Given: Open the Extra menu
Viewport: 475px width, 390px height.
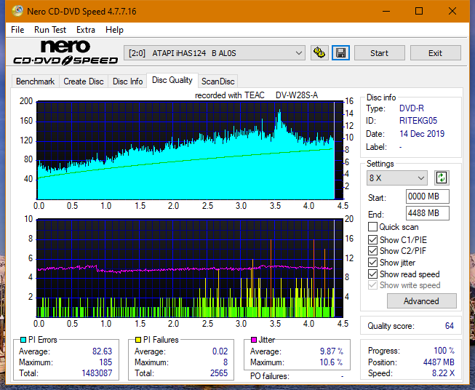Looking at the screenshot, I should tap(85, 30).
